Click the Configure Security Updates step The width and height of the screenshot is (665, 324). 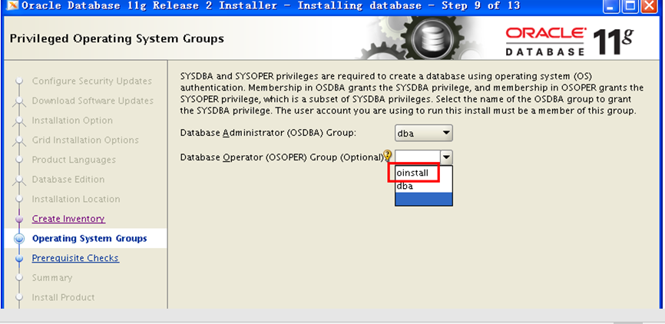[91, 81]
